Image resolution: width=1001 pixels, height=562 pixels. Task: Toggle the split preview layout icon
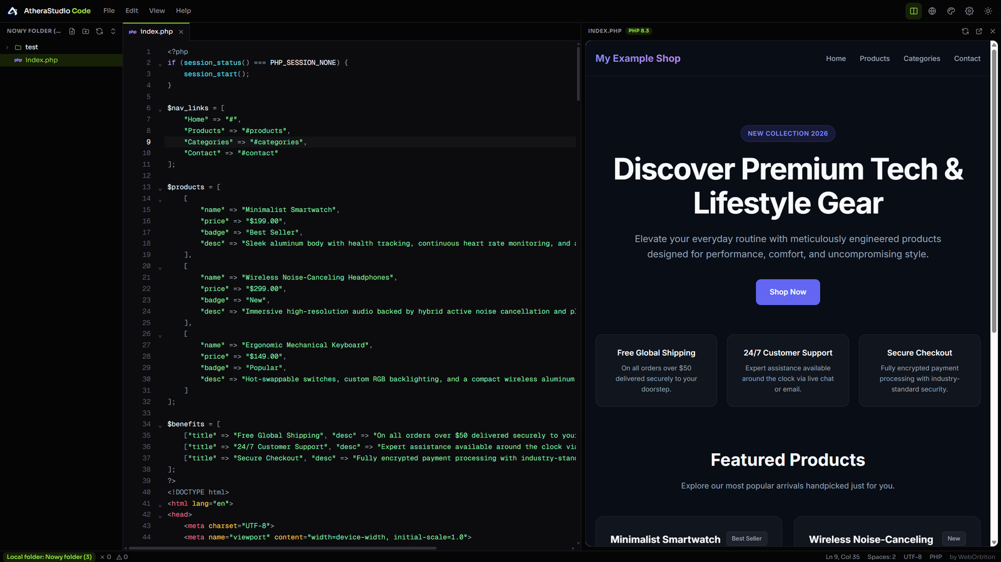tap(913, 11)
